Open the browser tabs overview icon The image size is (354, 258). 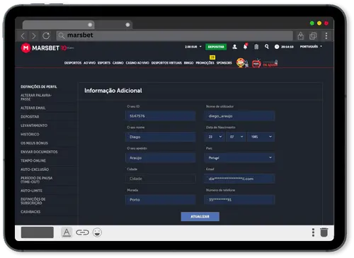pyautogui.click(x=313, y=36)
